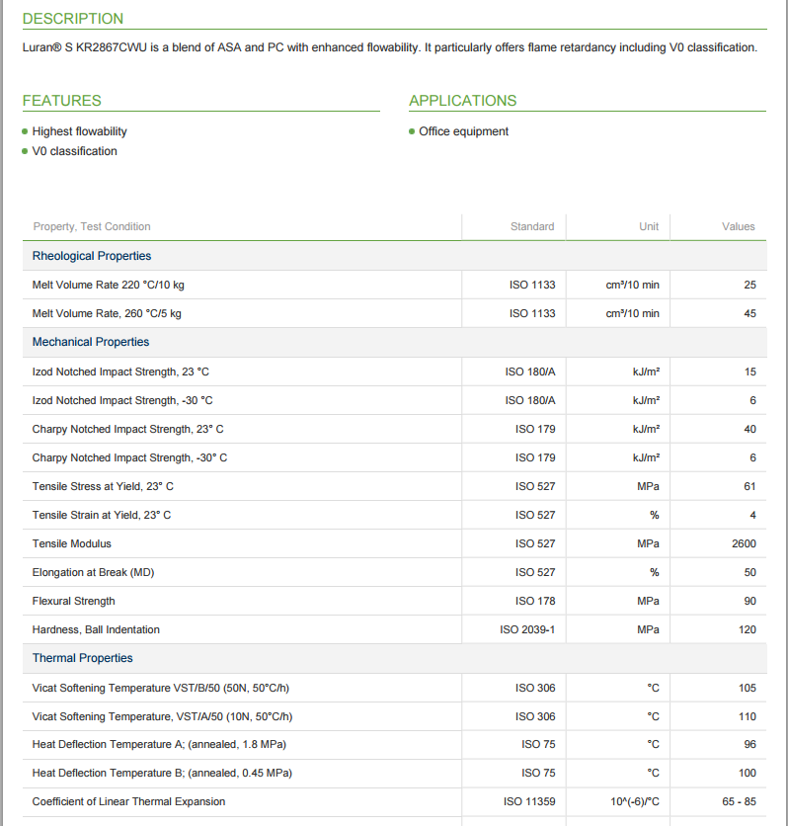Click the value range 65 - 85
The image size is (788, 826).
coord(739,801)
